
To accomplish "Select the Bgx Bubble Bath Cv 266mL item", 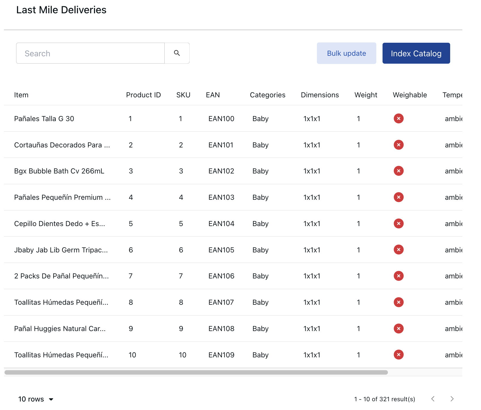I will [x=59, y=171].
